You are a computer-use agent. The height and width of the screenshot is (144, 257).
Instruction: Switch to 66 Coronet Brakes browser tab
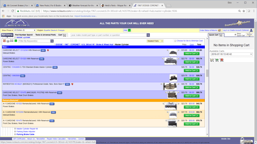pyautogui.click(x=18, y=5)
